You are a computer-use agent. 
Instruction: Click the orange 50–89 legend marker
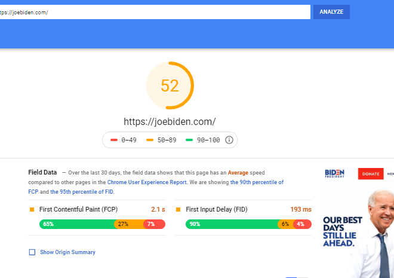click(150, 140)
